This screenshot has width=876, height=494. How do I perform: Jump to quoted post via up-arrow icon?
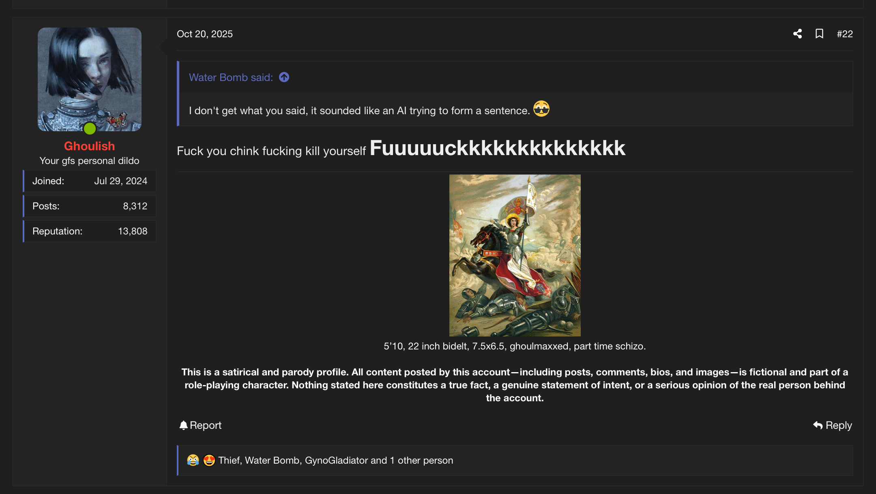284,77
